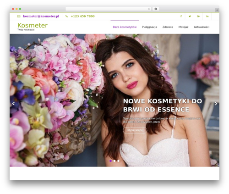
Task: Open a new browser tab with plus
Action: 217,10
